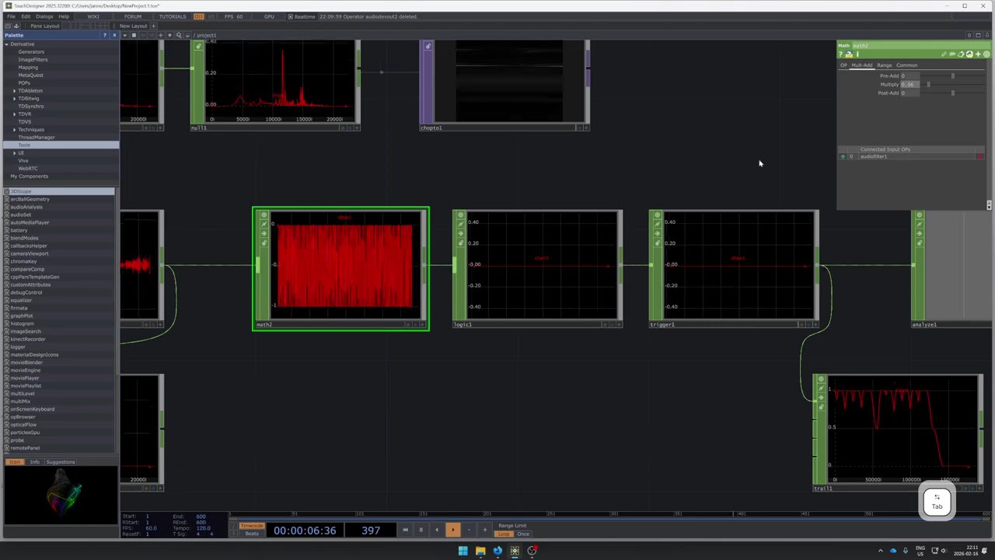This screenshot has height=560, width=995.
Task: Open the Dialogs menu
Action: coord(44,16)
